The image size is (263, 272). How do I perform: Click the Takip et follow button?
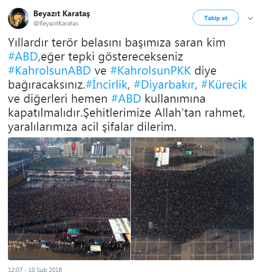click(216, 18)
